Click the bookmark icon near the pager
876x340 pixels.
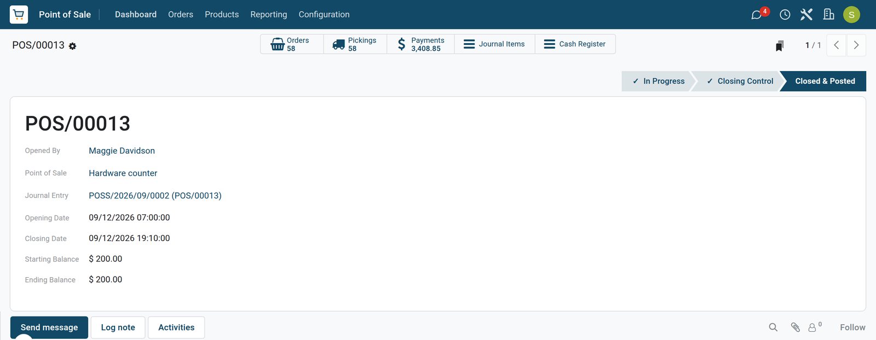(780, 46)
